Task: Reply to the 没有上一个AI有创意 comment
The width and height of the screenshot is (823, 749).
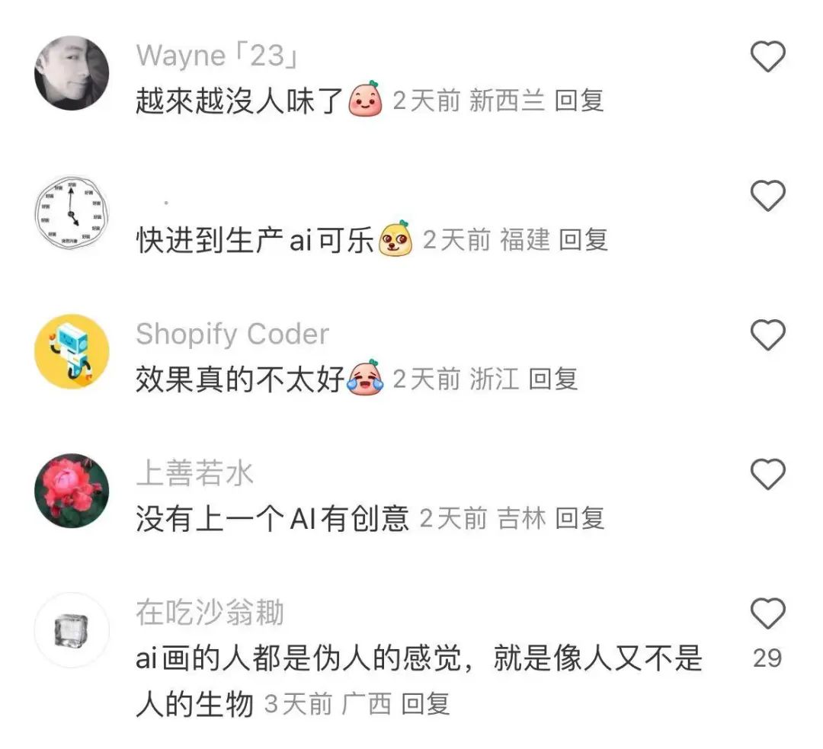Action: pos(579,519)
